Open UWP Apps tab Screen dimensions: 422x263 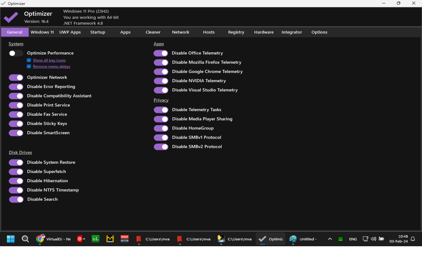pyautogui.click(x=70, y=32)
